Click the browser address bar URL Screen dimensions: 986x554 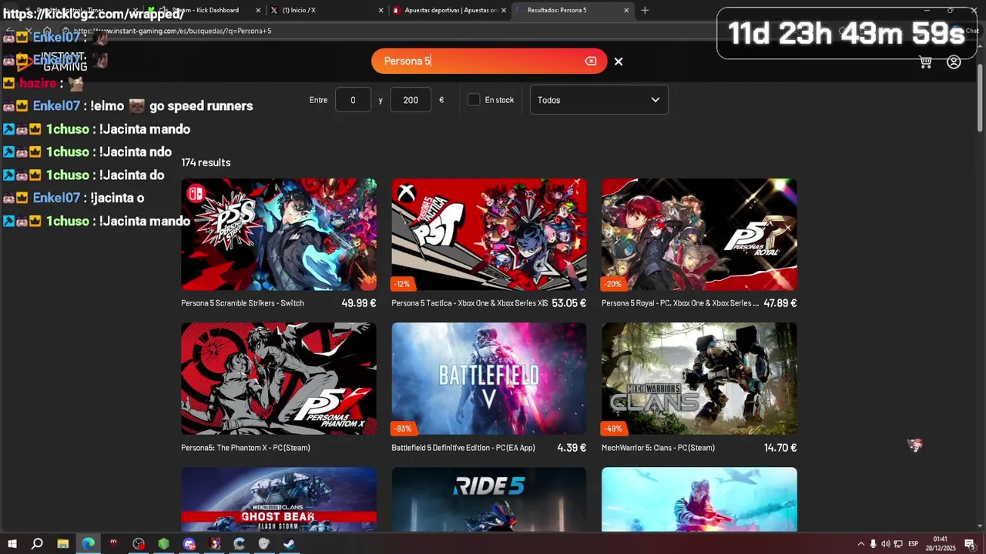click(173, 31)
